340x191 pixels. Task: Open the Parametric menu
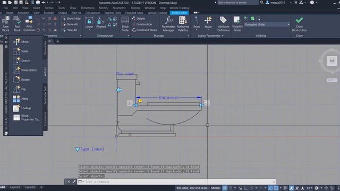(119, 8)
